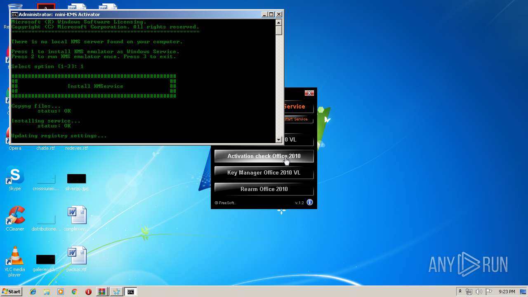Click console window vertical scrollbar thumb
This screenshot has height=297, width=528.
(279, 31)
